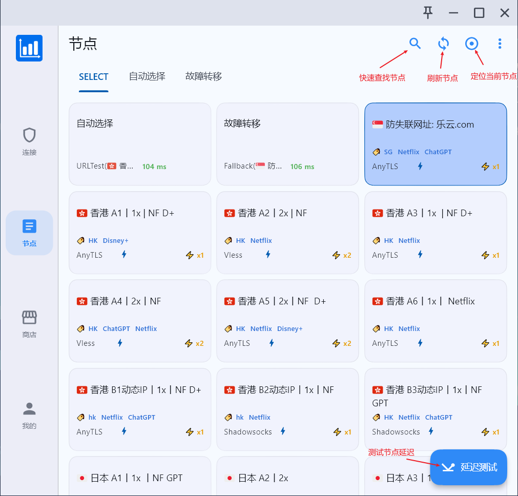Click Shadowsocks label on 香港 B2动态IP card

pos(248,432)
